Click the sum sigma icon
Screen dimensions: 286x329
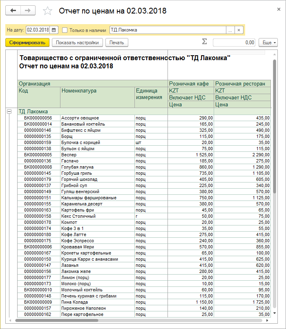(204, 42)
